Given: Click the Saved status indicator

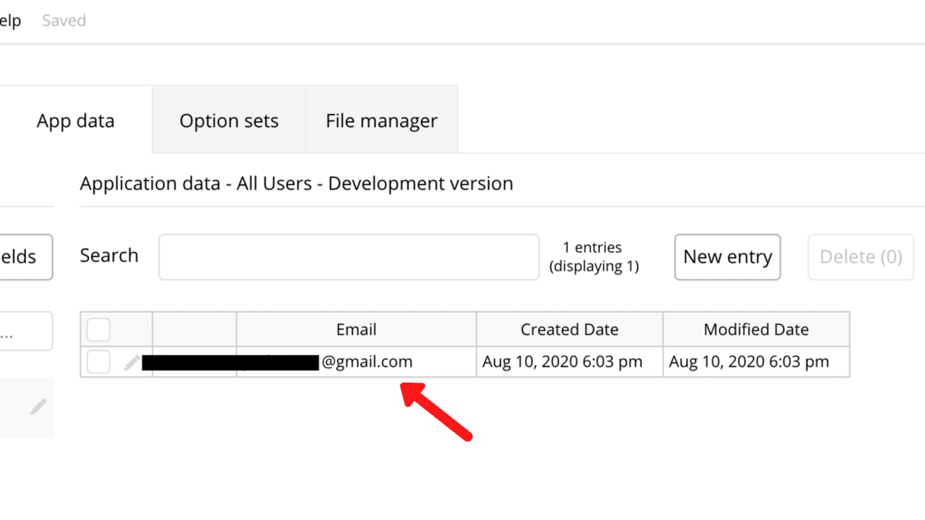Looking at the screenshot, I should point(64,21).
